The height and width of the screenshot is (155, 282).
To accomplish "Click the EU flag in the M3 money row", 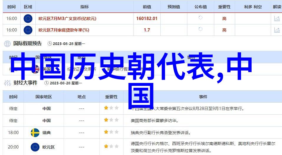I will [28, 19].
